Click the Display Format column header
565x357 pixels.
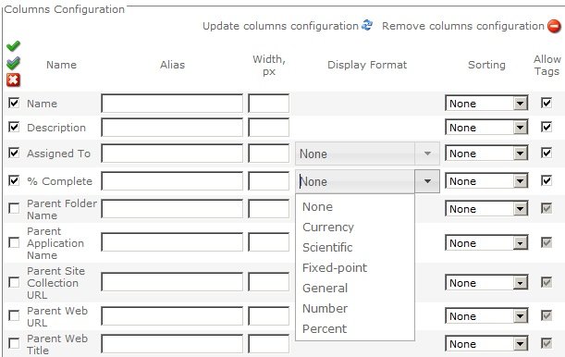(367, 65)
